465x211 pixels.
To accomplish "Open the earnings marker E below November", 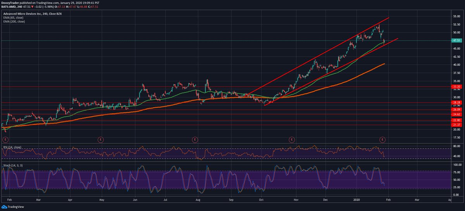I will (291, 139).
